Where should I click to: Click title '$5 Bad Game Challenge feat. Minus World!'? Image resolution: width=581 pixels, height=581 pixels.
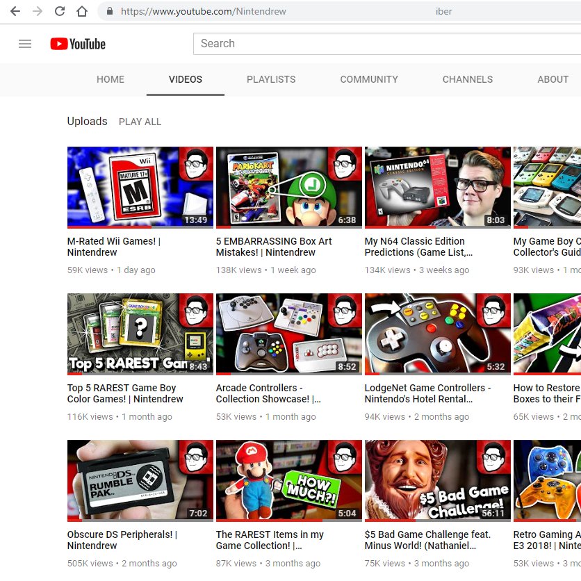click(427, 540)
